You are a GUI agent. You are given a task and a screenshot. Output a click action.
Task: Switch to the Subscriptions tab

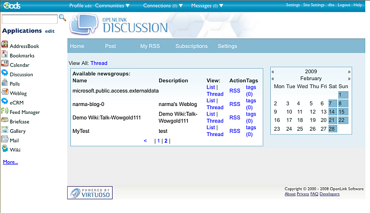(191, 46)
